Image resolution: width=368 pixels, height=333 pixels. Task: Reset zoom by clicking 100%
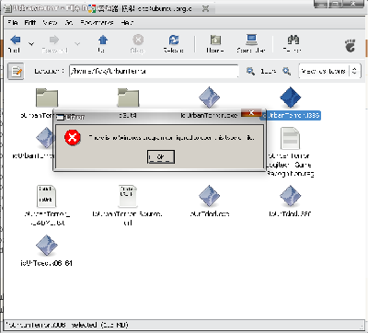(x=268, y=72)
